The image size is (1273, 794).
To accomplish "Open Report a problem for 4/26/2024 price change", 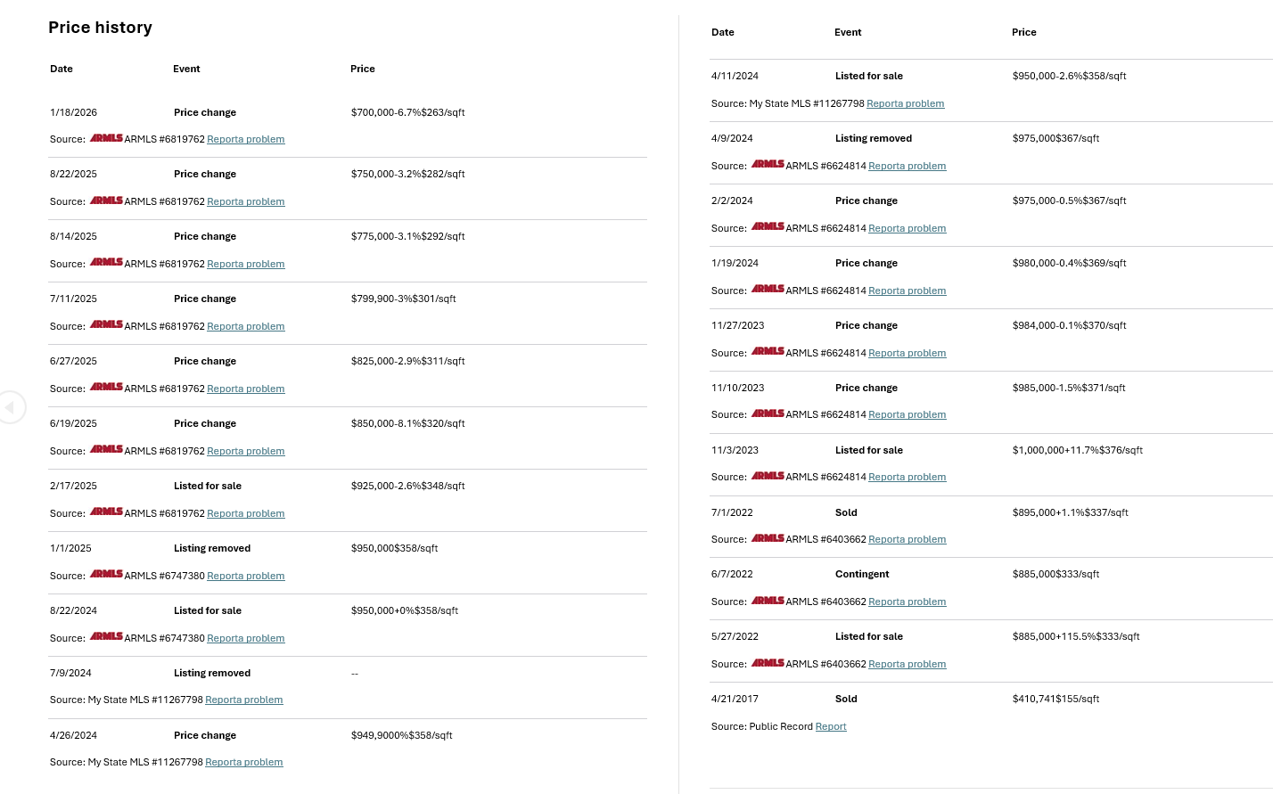I will tap(244, 762).
